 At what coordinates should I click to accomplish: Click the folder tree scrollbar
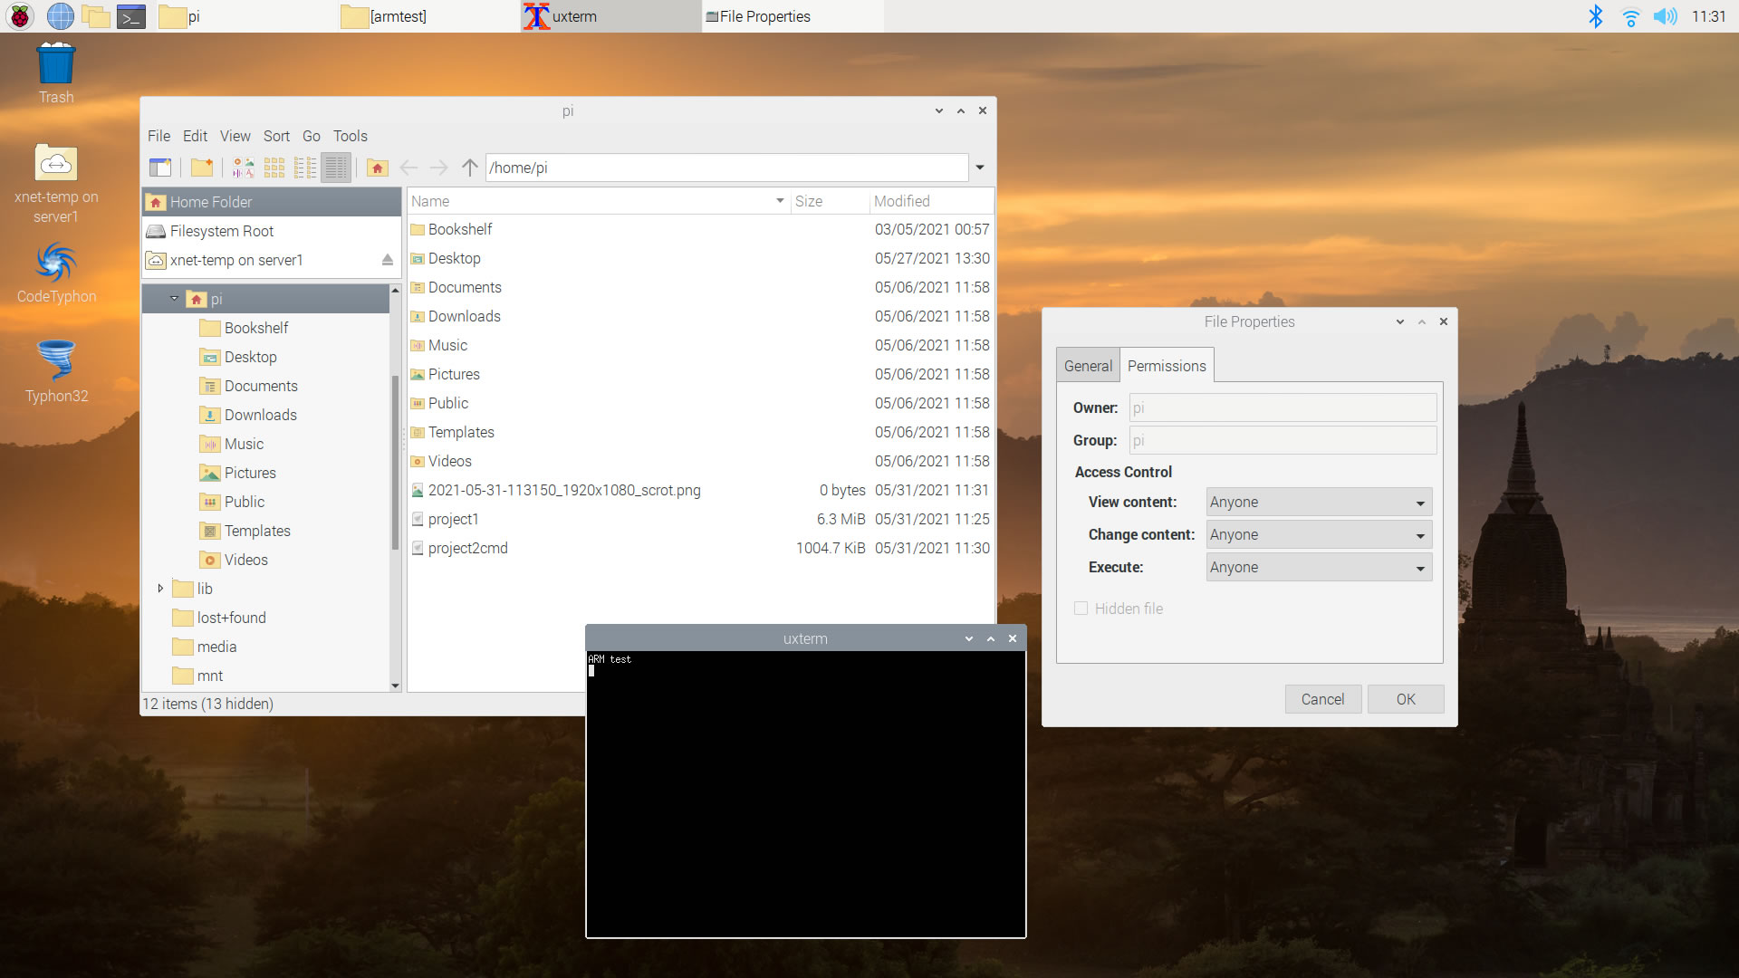[395, 462]
